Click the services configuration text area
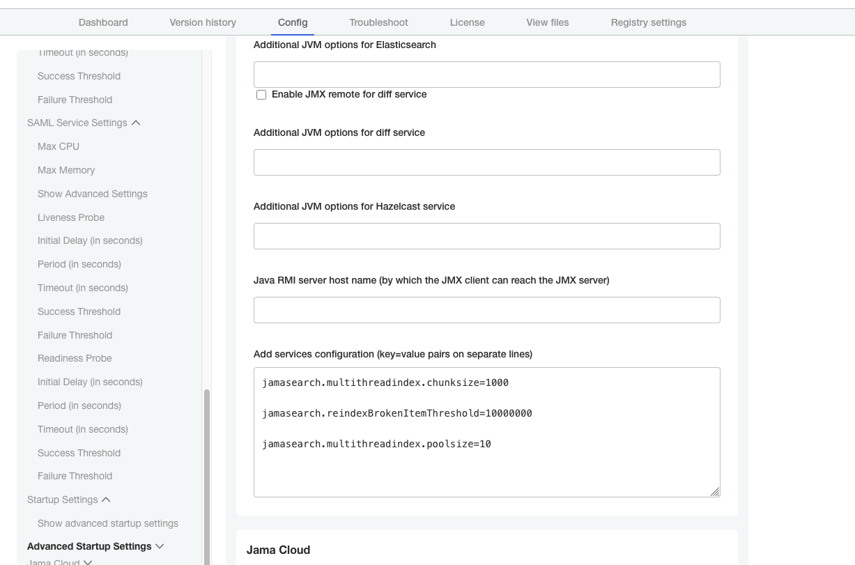 (486, 432)
